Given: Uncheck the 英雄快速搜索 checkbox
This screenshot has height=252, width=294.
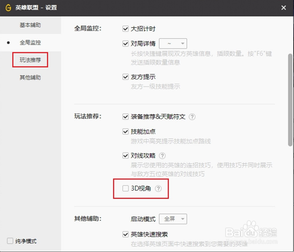Looking at the screenshot, I should [x=125, y=234].
